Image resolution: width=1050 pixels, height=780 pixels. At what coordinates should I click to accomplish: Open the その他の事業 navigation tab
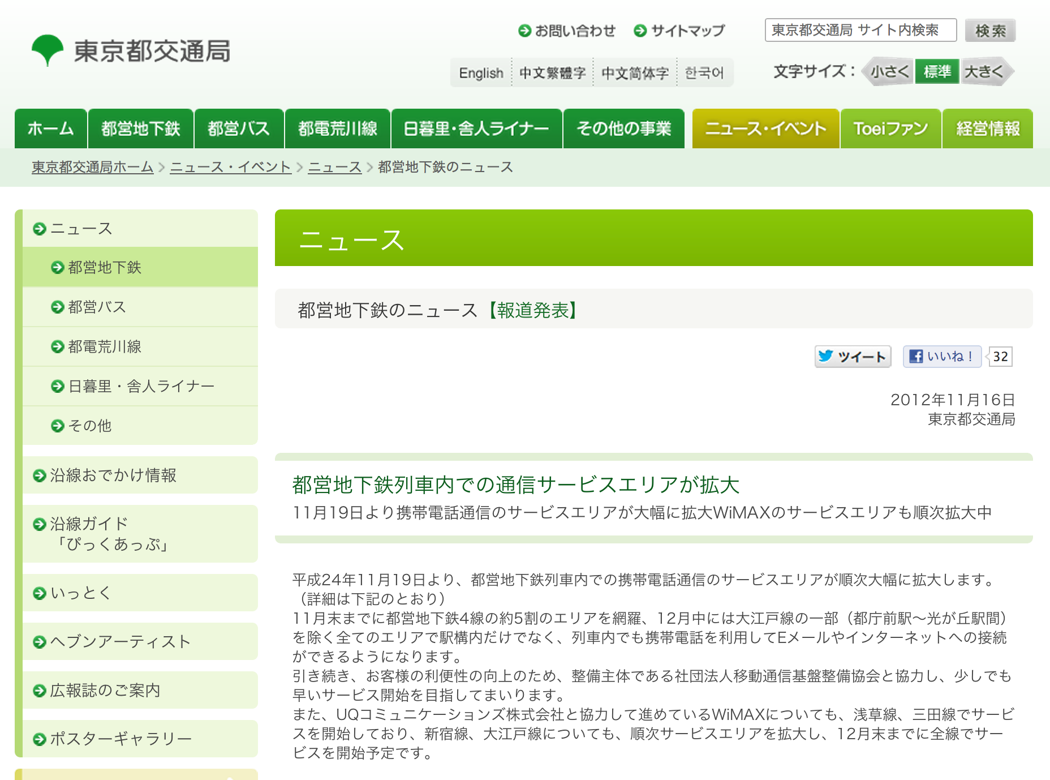click(624, 128)
